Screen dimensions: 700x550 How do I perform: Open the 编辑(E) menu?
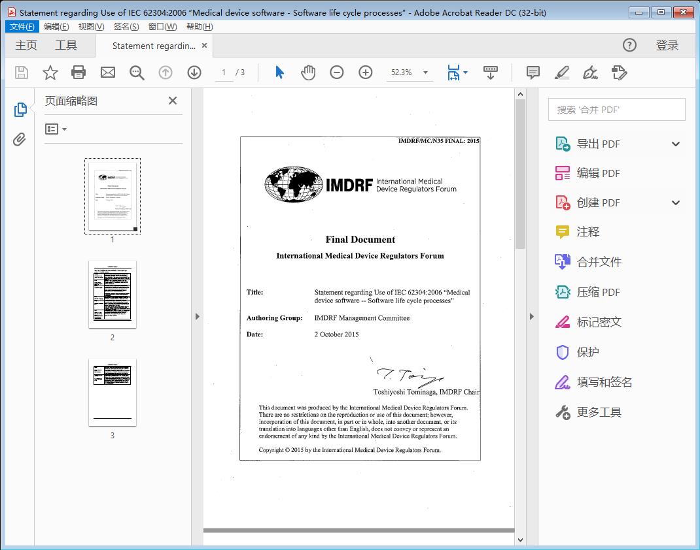click(56, 27)
